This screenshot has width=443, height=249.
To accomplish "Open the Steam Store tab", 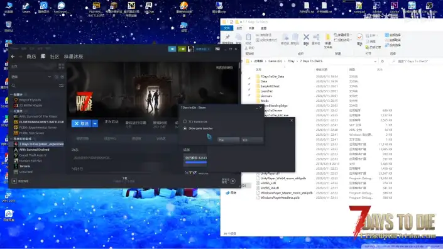I will (31, 57).
